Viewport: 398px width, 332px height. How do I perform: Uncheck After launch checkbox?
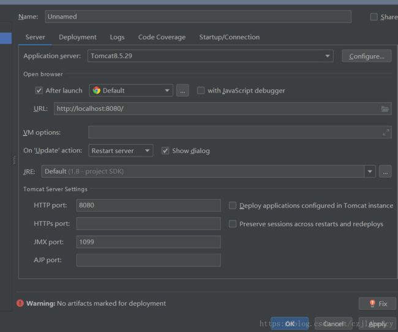(39, 91)
